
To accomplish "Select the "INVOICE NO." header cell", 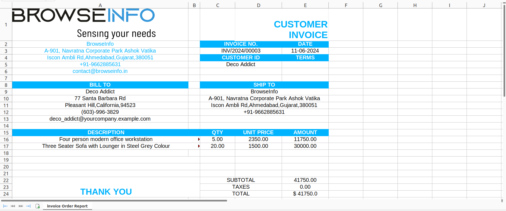I will tap(241, 44).
